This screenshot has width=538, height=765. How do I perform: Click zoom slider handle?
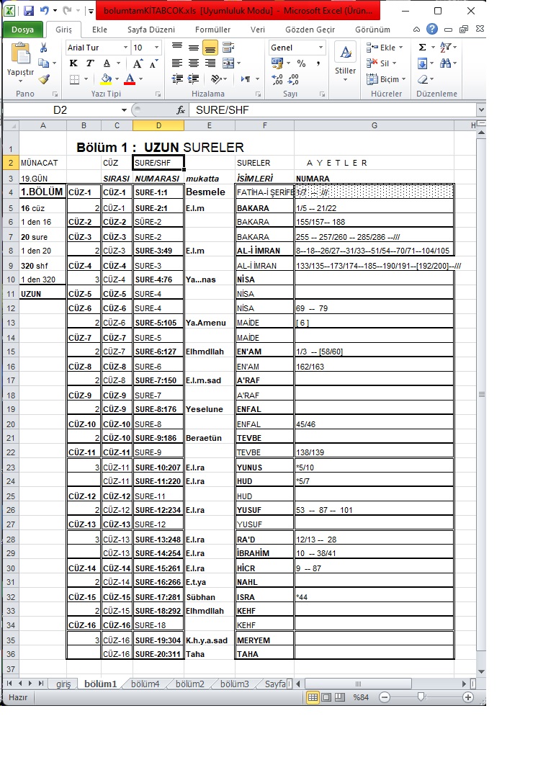click(421, 697)
